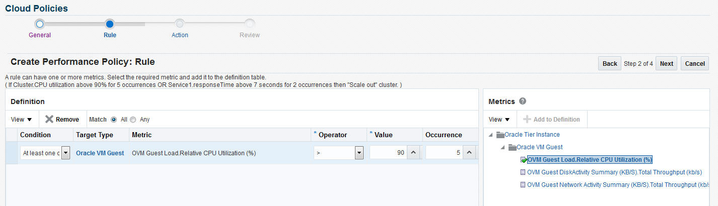
Task: Click in the Occurrence input field
Action: (444, 153)
